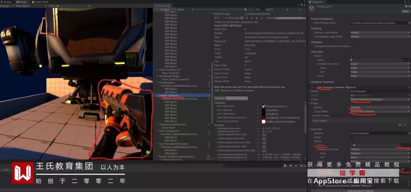411x192 pixels.
Task: Open the Opaque Layer Mask dropdown
Action: tap(380, 32)
